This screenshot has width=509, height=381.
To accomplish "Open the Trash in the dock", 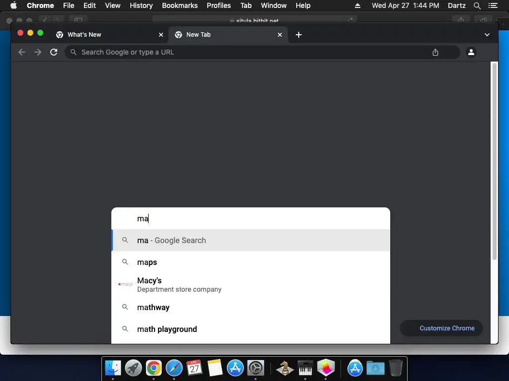I will coord(396,368).
